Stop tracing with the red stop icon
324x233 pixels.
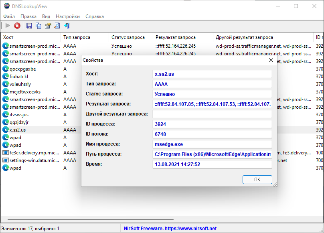pyautogui.click(x=17, y=26)
